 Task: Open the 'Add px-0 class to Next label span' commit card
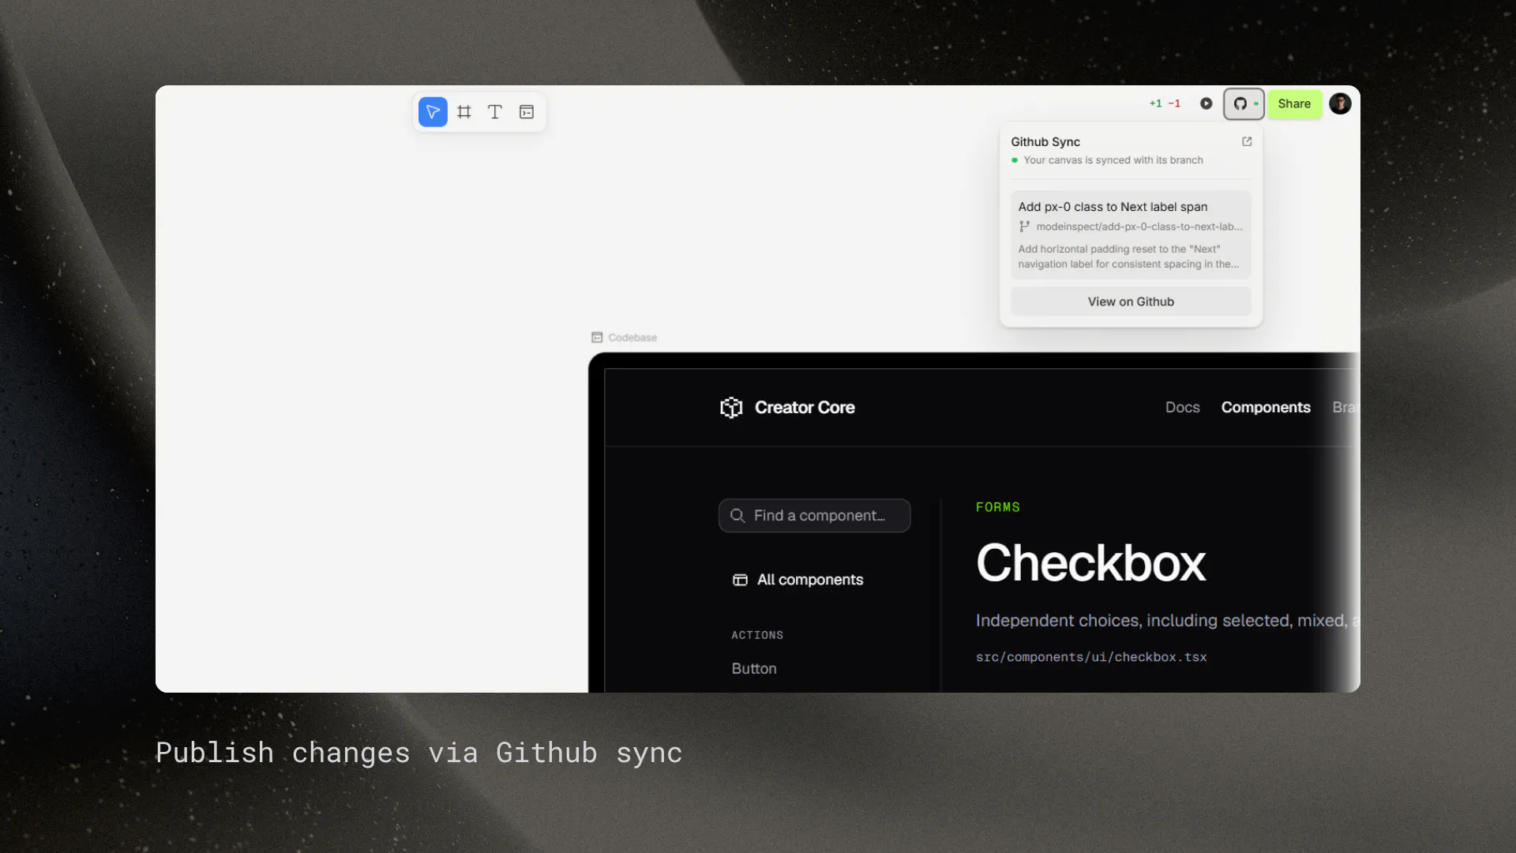(x=1131, y=235)
